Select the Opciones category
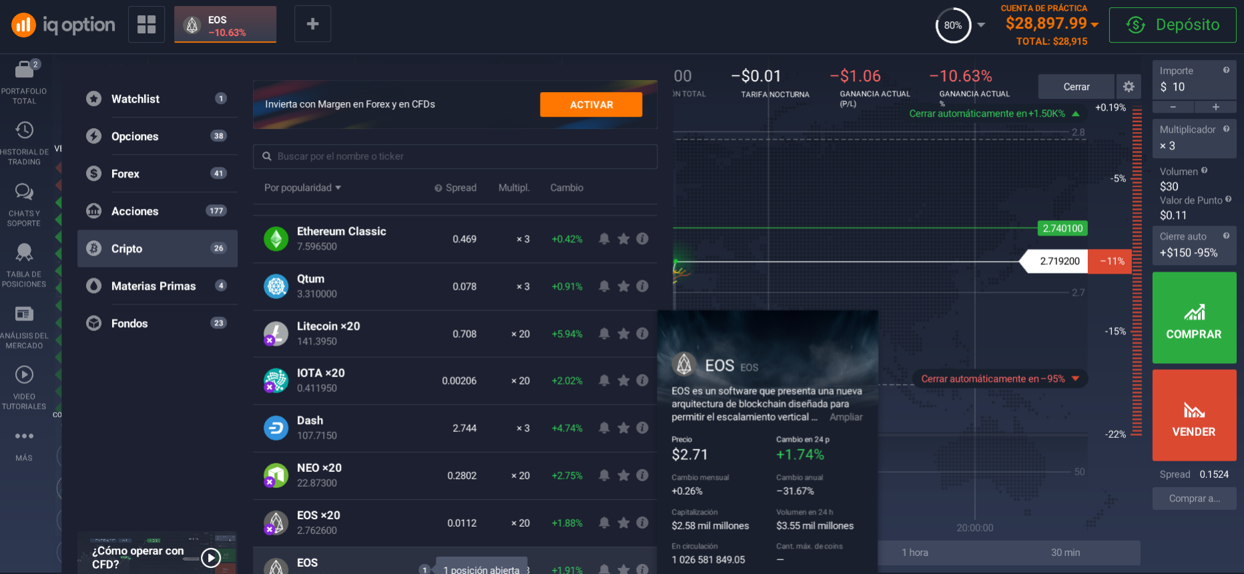Viewport: 1244px width, 574px height. pyautogui.click(x=158, y=136)
